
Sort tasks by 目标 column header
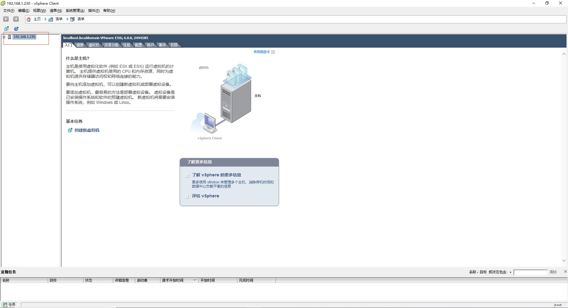click(x=66, y=280)
